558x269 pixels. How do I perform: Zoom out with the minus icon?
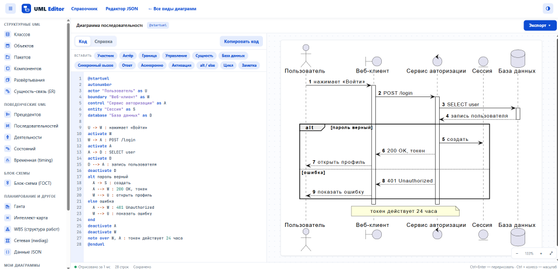coord(517,253)
